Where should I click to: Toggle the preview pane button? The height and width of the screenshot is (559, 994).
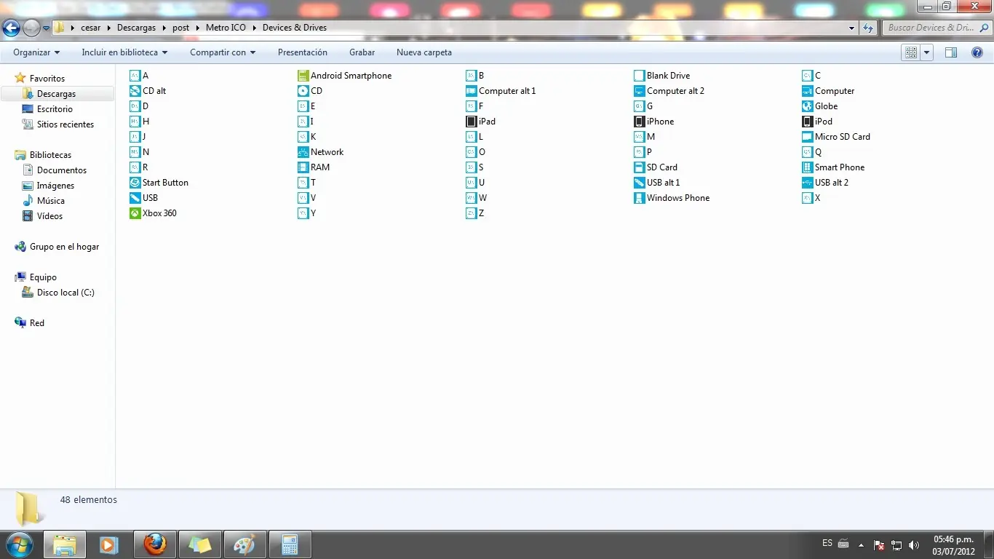pos(950,52)
